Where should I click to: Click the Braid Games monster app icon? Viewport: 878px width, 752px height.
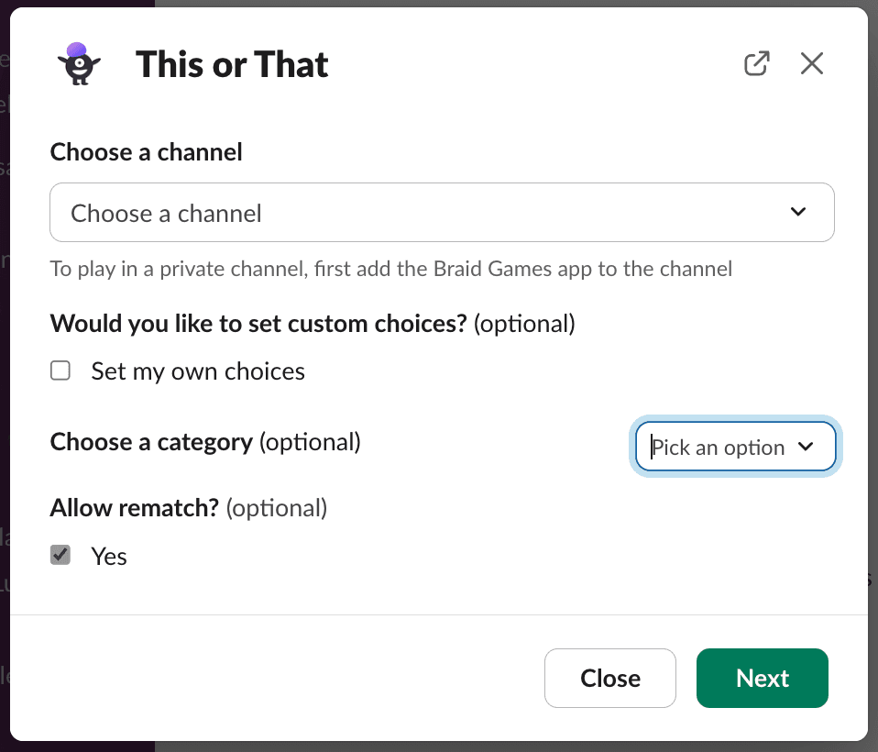click(79, 64)
